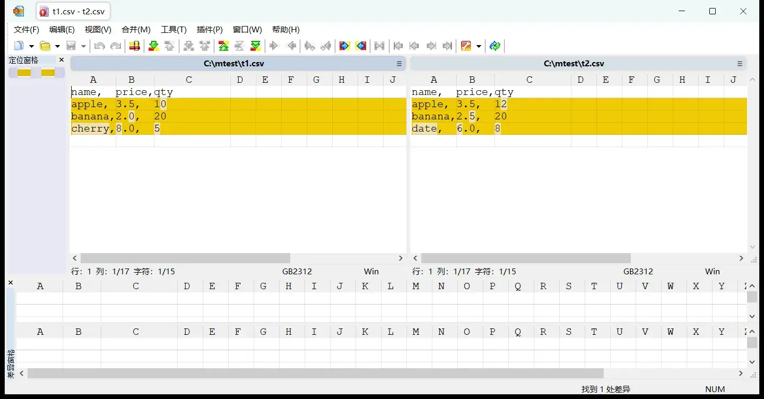The width and height of the screenshot is (764, 399).
Task: Open the 文件(F) menu
Action: tap(27, 30)
